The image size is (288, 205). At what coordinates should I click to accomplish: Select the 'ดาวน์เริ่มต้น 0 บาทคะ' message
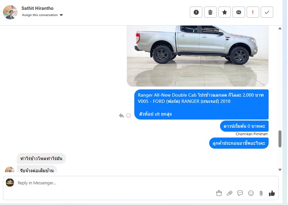244,126
